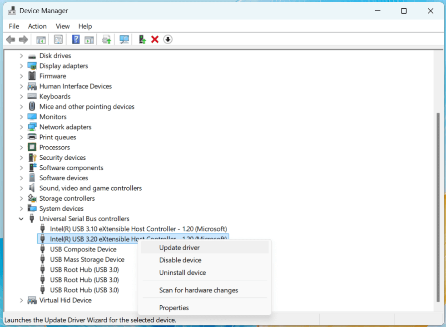
Task: Expand the Display adapters category
Action: pos(21,65)
